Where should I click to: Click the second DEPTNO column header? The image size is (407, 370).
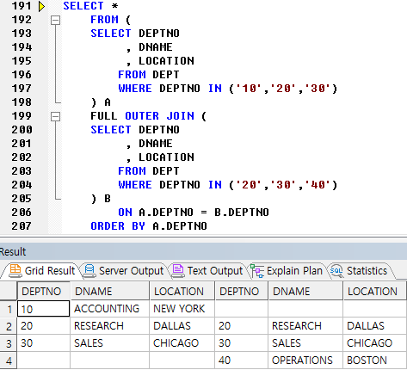point(242,291)
